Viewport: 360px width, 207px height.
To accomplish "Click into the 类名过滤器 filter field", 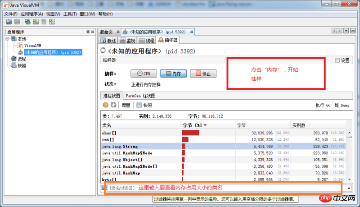I will coord(226,188).
